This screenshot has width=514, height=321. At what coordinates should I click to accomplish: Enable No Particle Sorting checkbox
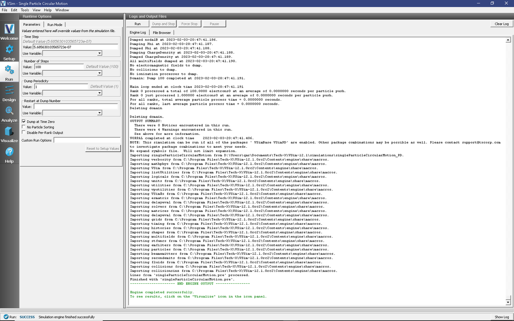pos(24,127)
